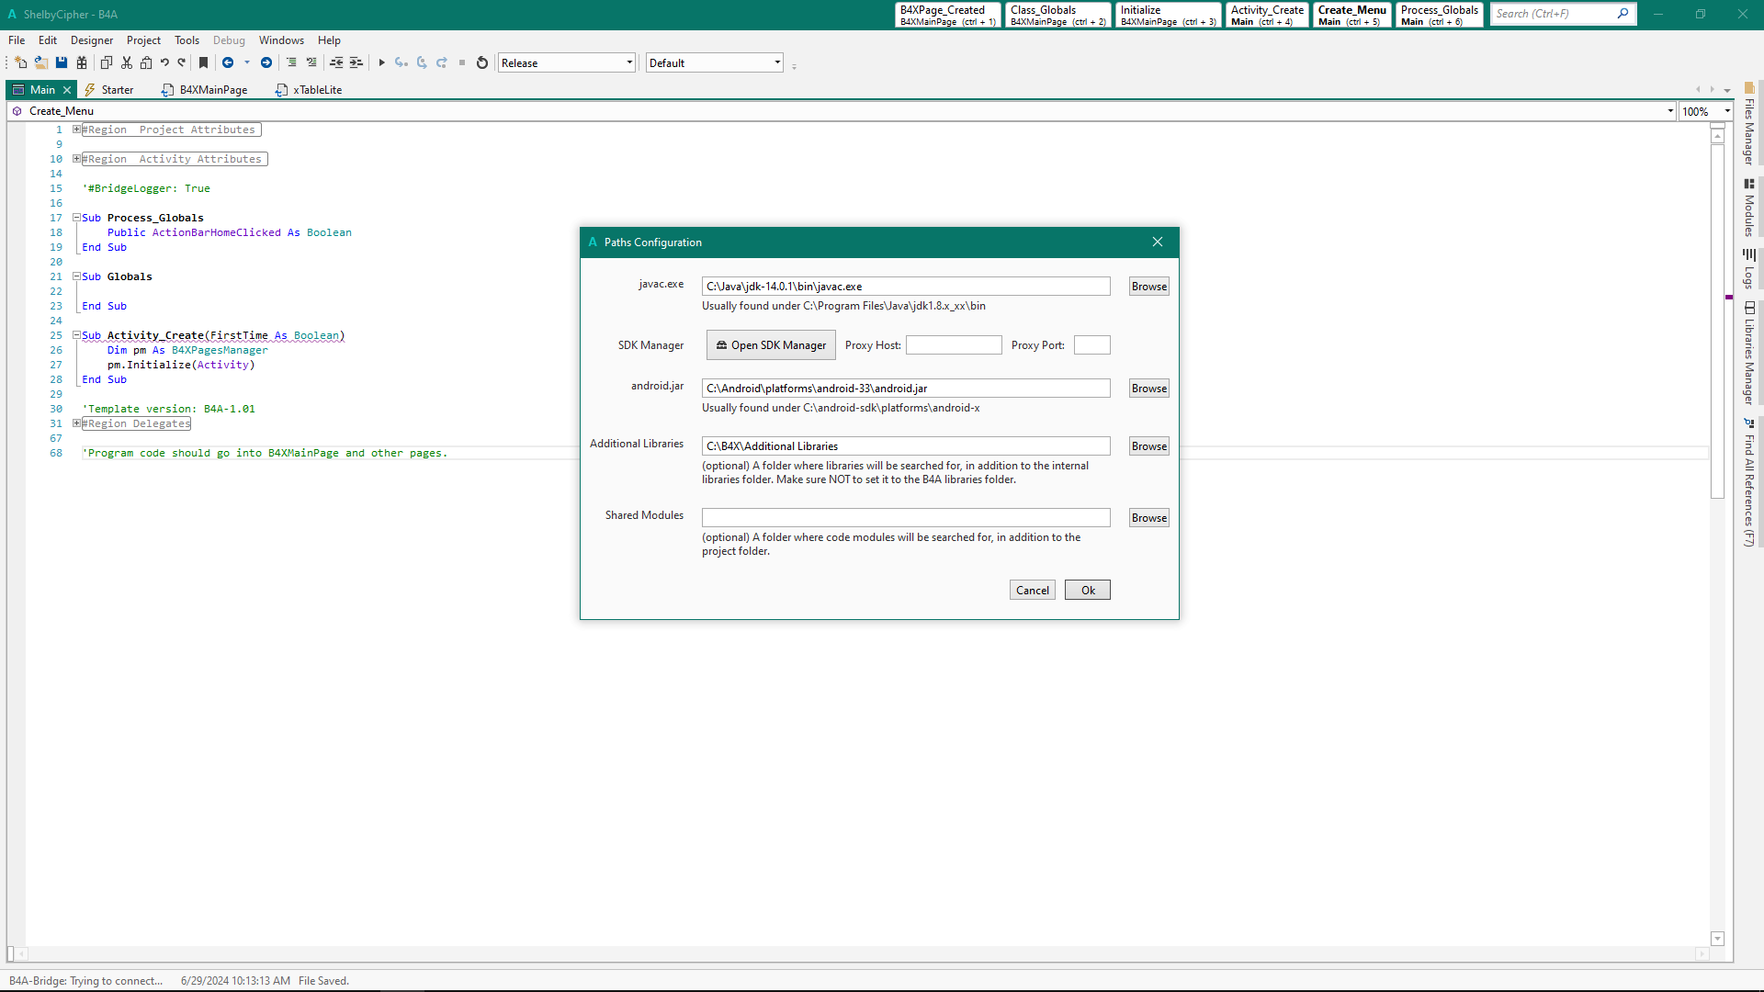Click Ok in Paths Configuration dialog

click(x=1087, y=591)
